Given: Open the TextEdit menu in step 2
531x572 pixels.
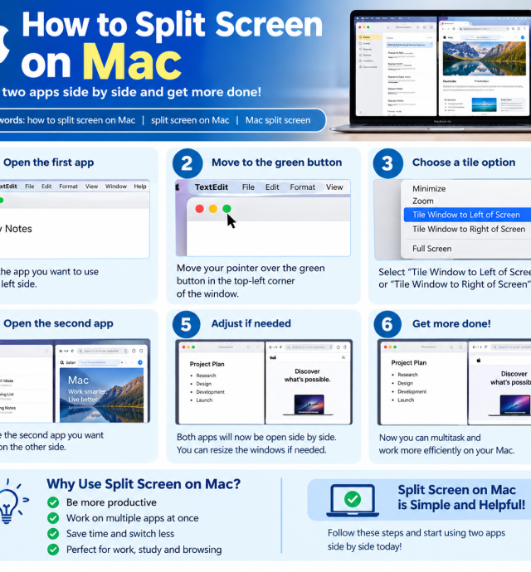Looking at the screenshot, I should 211,187.
